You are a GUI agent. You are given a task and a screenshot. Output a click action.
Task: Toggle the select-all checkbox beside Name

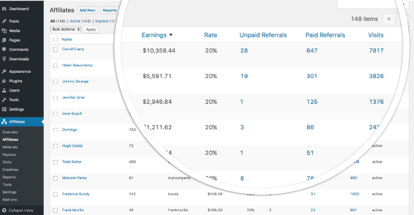click(56, 40)
